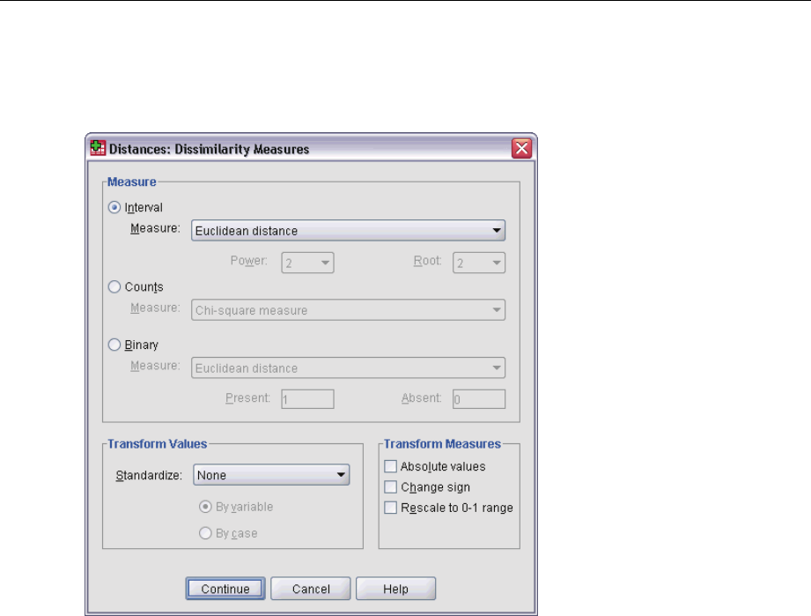This screenshot has height=616, width=811.
Task: Tick the Change sign checkbox
Action: (x=390, y=487)
